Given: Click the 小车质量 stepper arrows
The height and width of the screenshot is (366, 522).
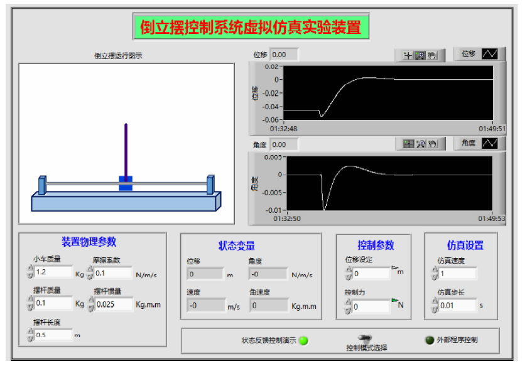Looking at the screenshot, I should pos(30,271).
